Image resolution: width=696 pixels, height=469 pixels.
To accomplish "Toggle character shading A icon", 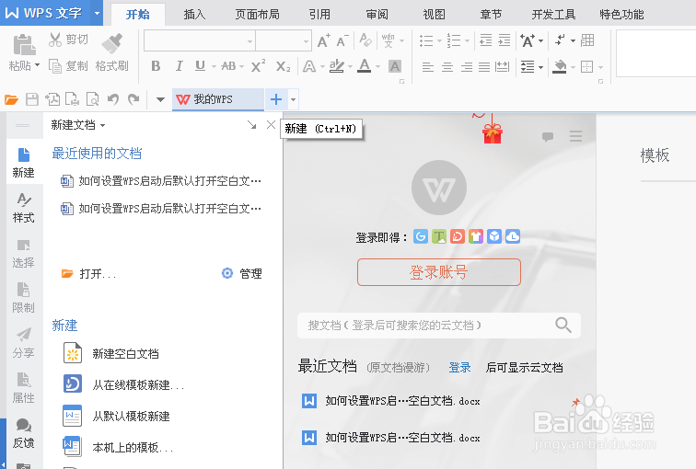I will [x=395, y=66].
